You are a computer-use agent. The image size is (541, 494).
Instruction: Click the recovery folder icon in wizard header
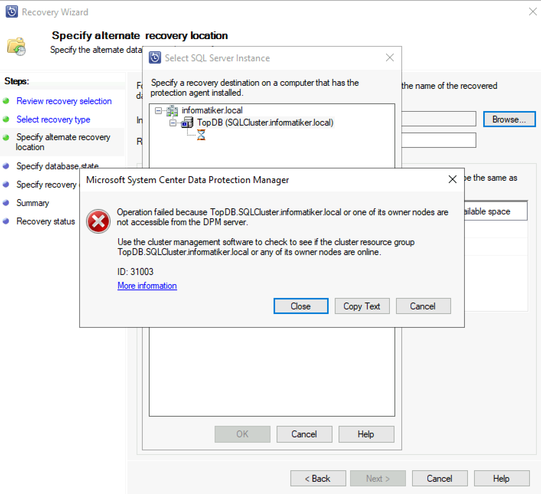click(16, 46)
